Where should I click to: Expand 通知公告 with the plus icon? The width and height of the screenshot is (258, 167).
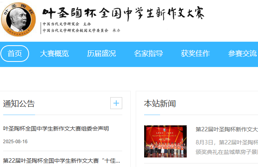pyautogui.click(x=116, y=103)
